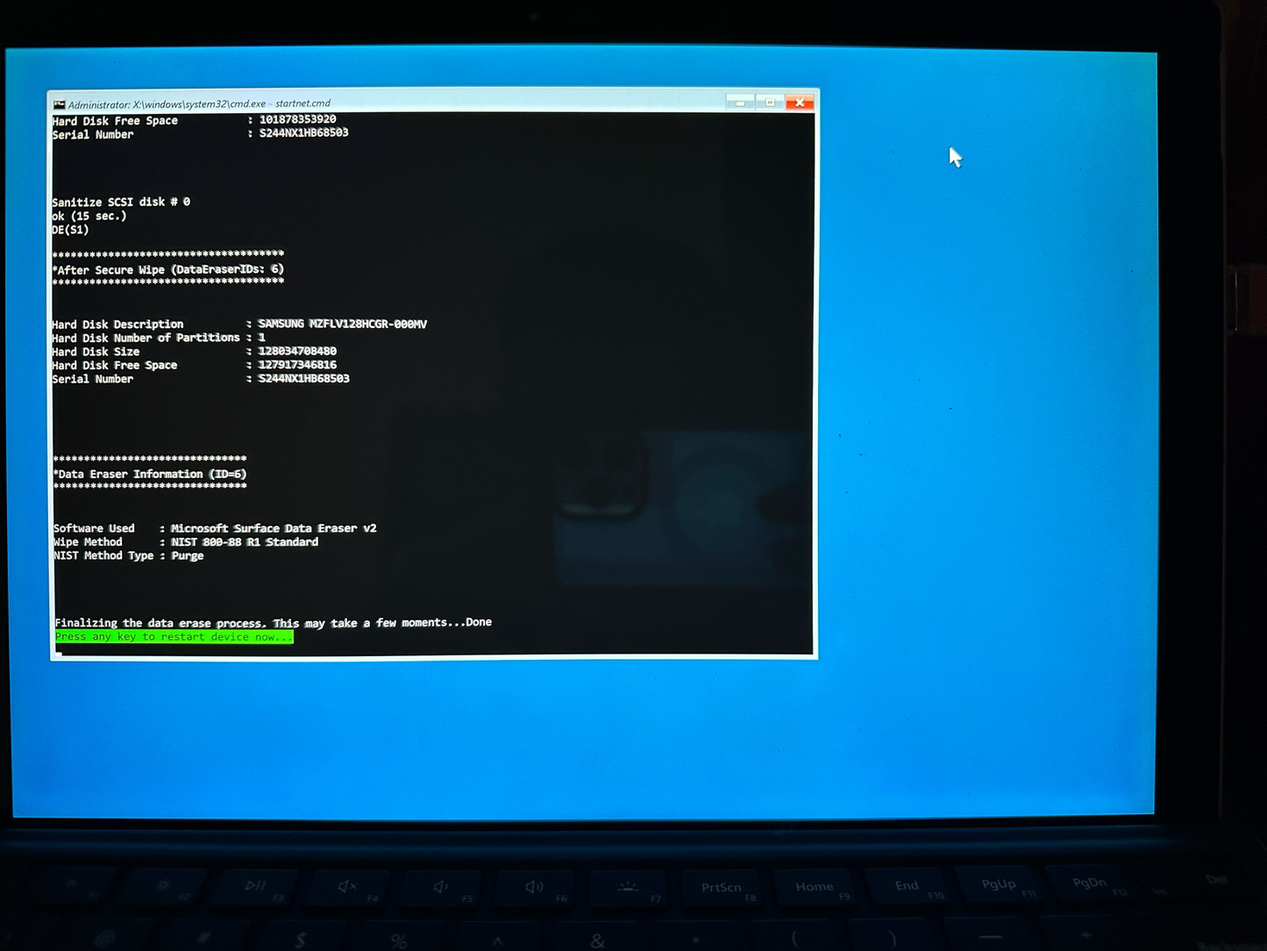Click the 'Purge' NIST method type value
Image resolution: width=1267 pixels, height=951 pixels.
tap(188, 555)
